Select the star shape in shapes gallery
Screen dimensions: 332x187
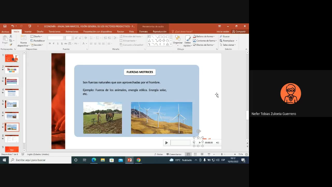[167, 44]
